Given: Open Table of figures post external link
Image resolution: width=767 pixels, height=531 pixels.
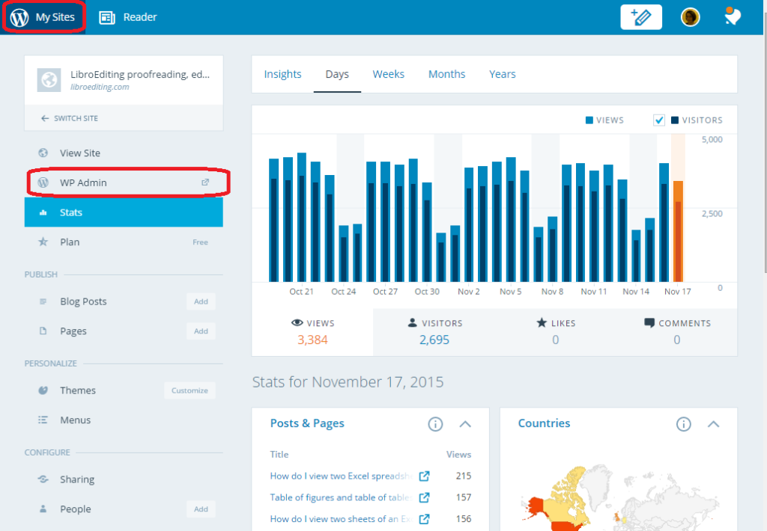Looking at the screenshot, I should click(424, 497).
